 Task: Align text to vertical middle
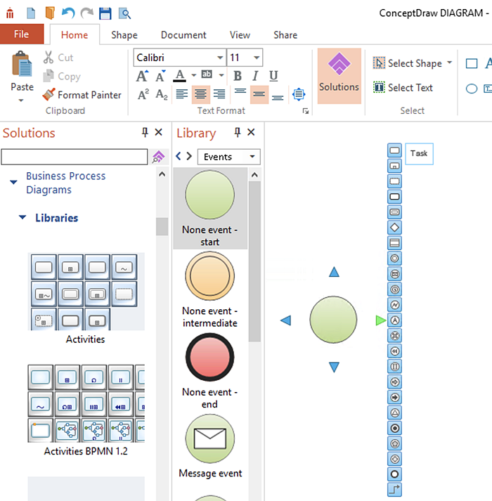pos(259,94)
